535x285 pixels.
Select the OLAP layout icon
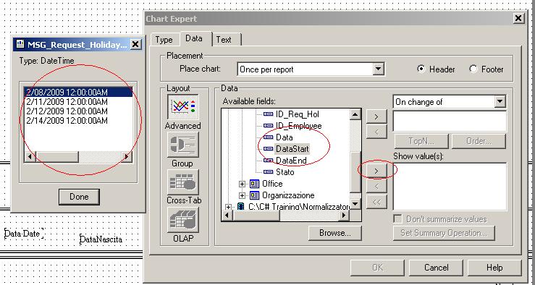[183, 220]
